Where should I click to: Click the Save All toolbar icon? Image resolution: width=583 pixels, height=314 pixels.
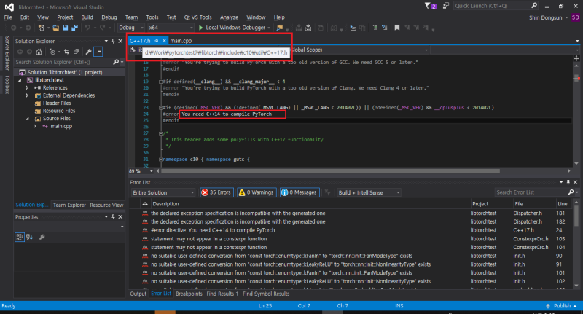point(75,28)
